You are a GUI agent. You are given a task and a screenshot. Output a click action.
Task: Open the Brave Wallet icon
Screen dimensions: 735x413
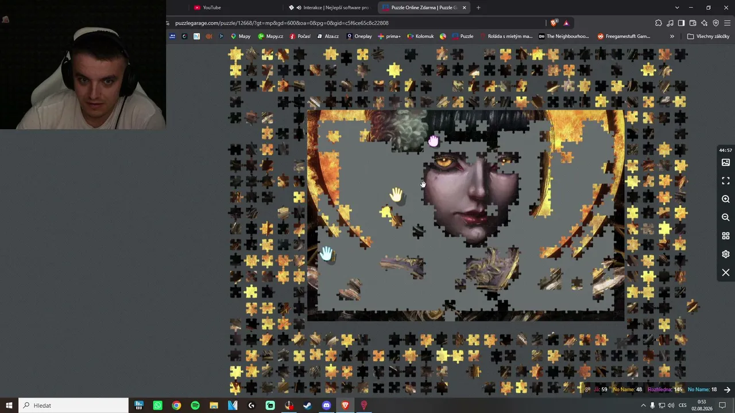click(693, 23)
